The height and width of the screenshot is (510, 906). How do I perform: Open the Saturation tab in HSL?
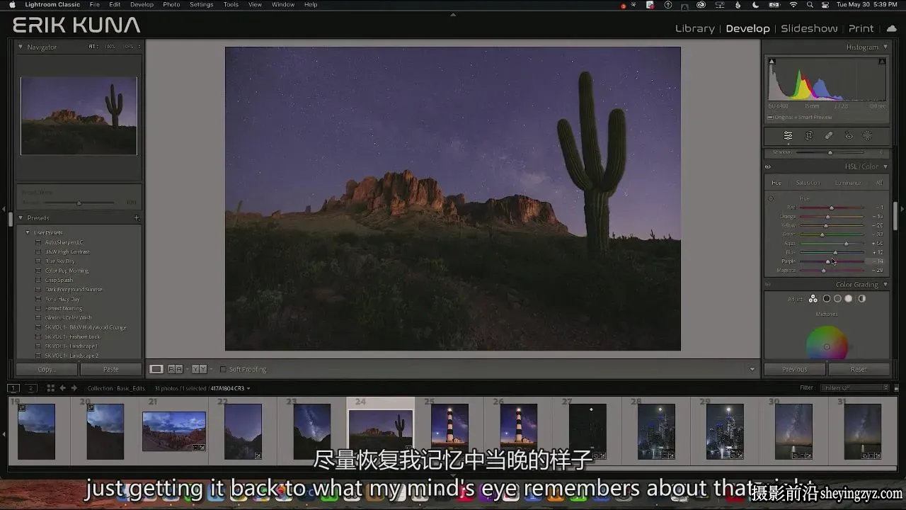tap(808, 183)
